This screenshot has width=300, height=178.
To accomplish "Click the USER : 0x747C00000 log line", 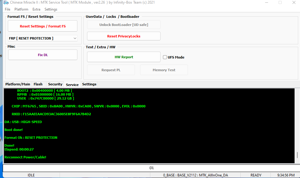I will click(x=45, y=98).
